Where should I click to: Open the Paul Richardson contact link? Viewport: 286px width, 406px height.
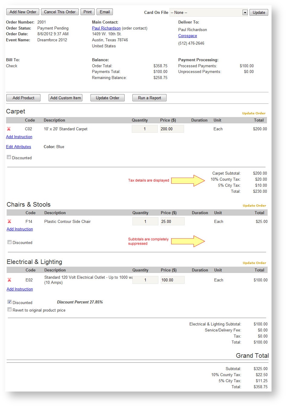106,28
